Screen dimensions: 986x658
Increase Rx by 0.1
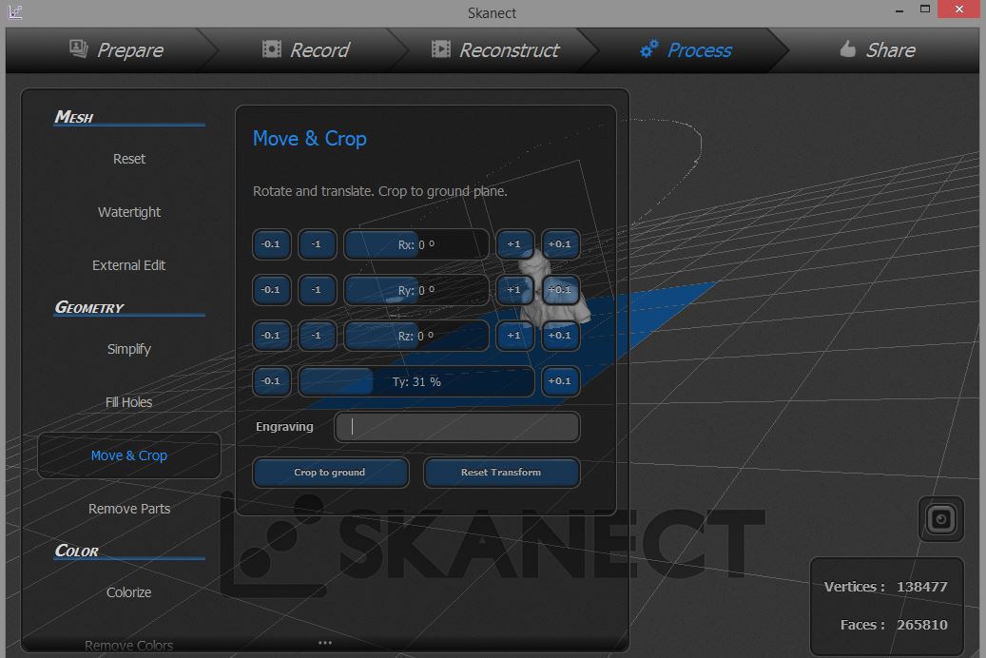560,244
